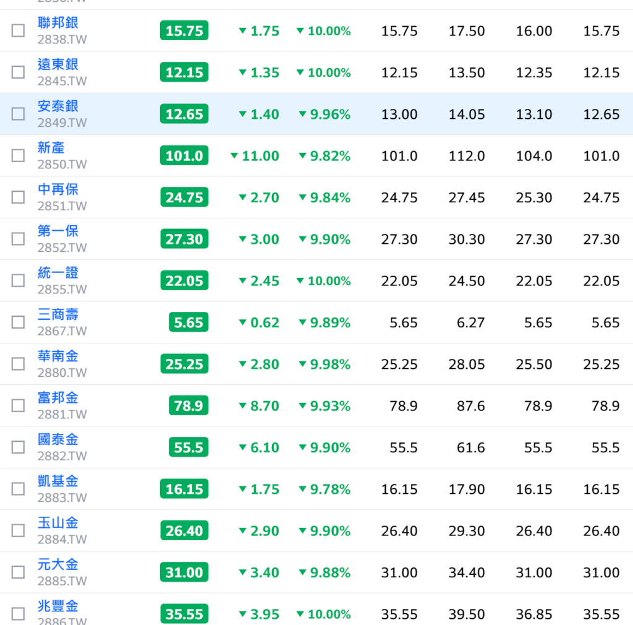The width and height of the screenshot is (633, 625).
Task: Open the 三商壽 quote page
Action: (x=58, y=315)
